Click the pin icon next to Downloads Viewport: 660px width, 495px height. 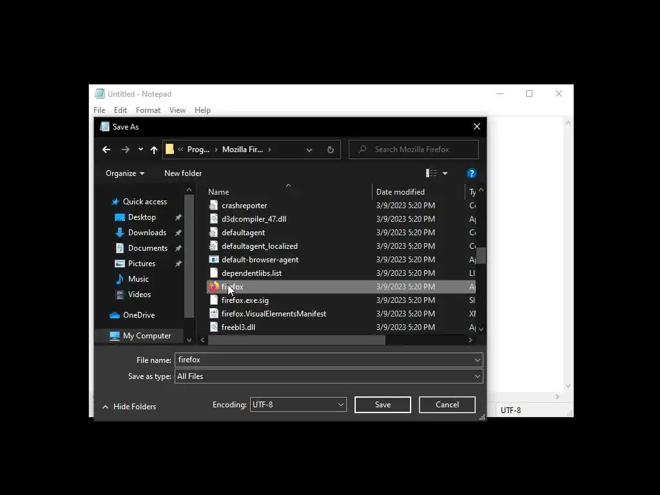point(179,233)
